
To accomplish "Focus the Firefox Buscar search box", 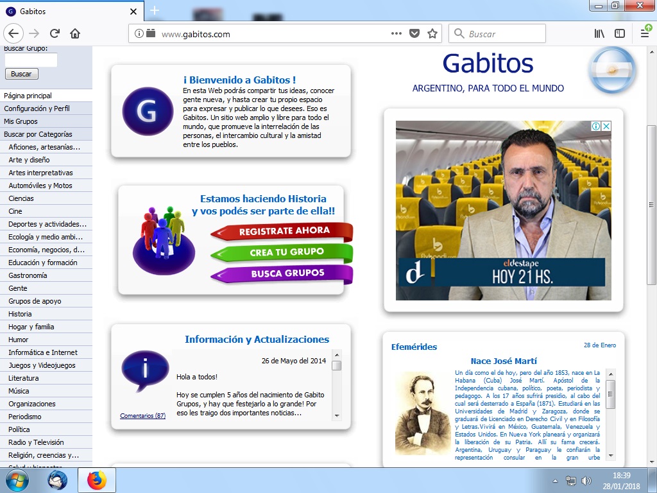I will 497,33.
